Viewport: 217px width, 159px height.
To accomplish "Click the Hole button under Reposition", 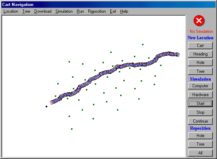I will [200, 136].
